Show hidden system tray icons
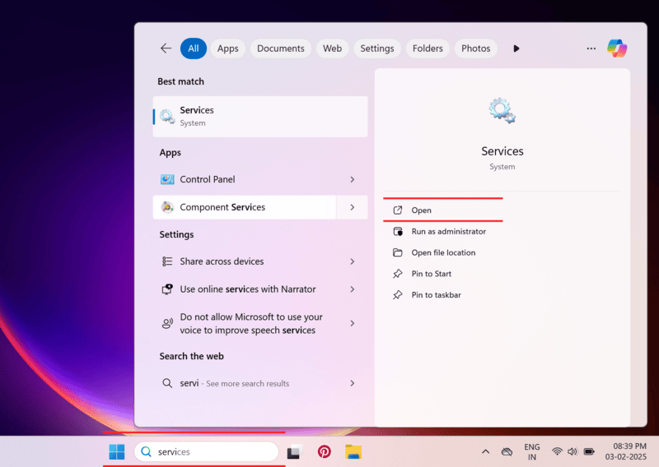This screenshot has height=467, width=659. (x=485, y=451)
